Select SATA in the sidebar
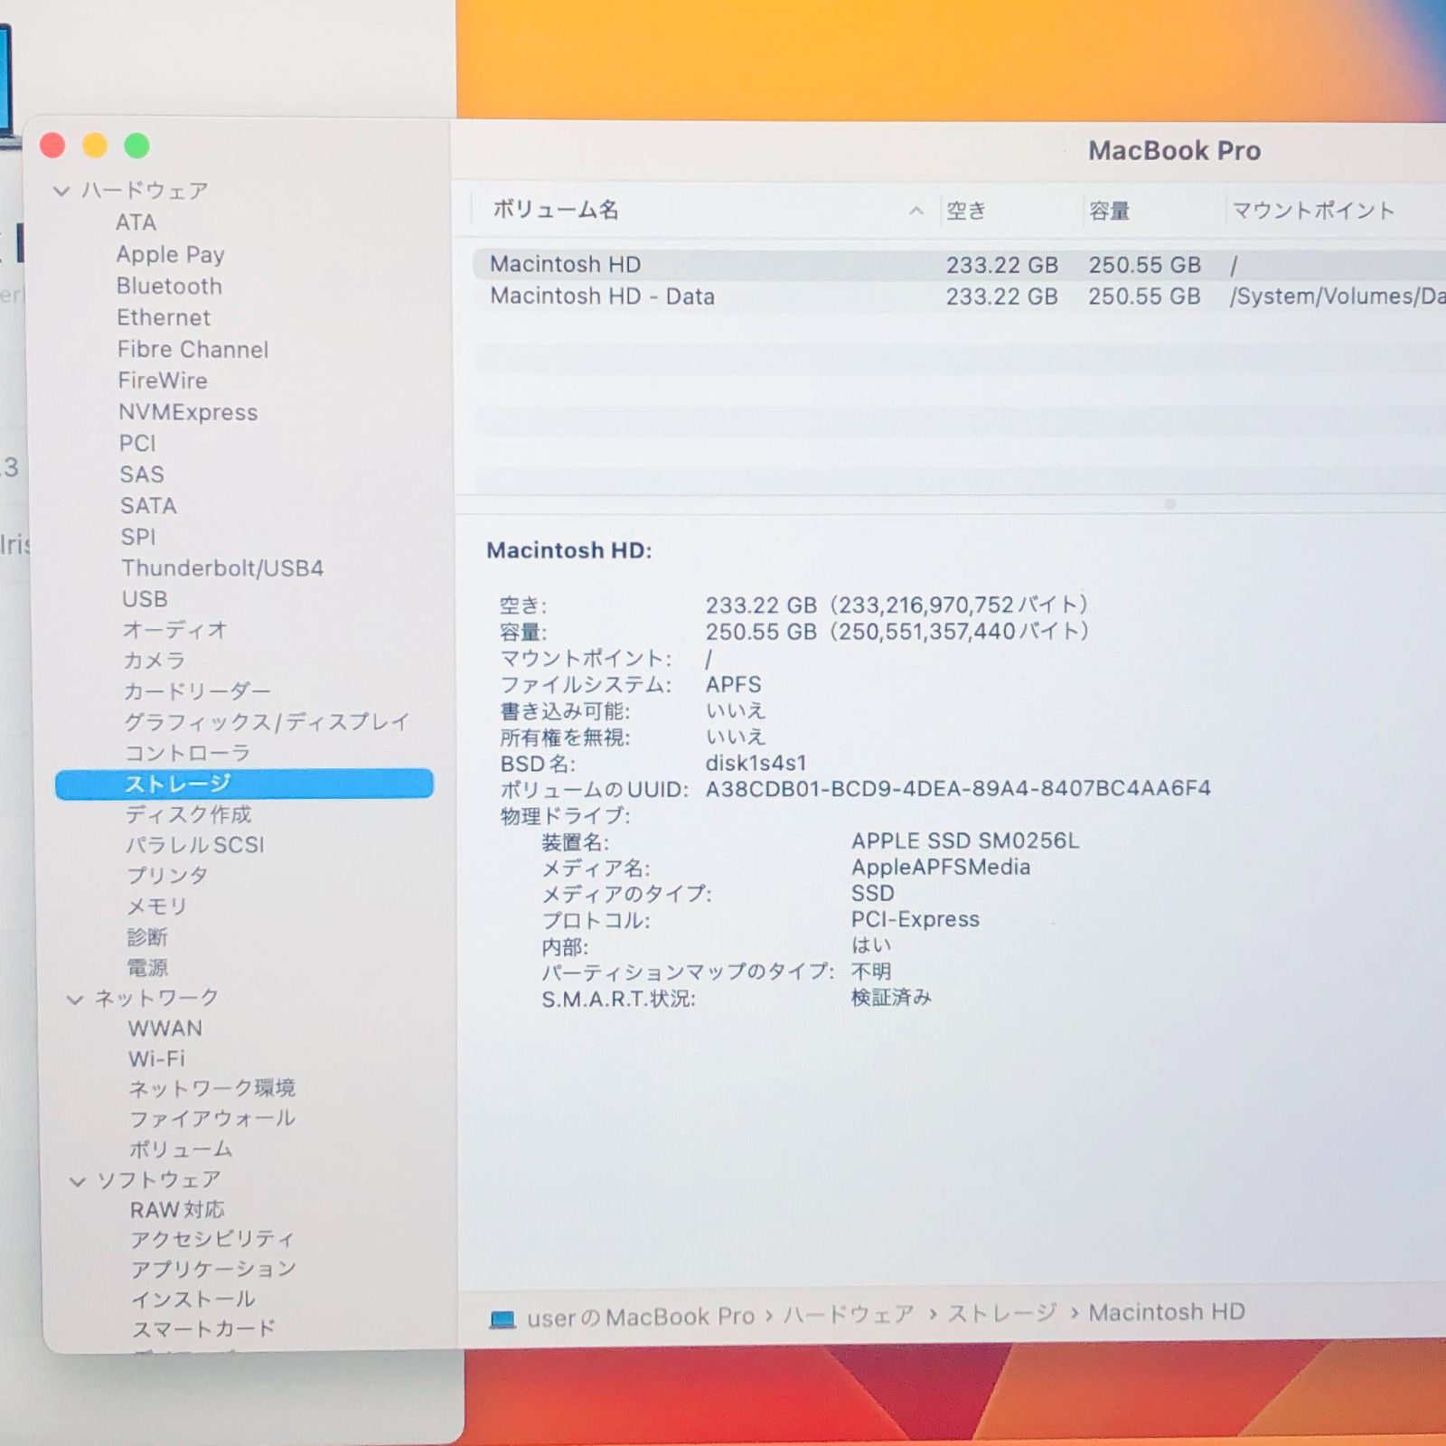This screenshot has width=1446, height=1446. click(148, 506)
